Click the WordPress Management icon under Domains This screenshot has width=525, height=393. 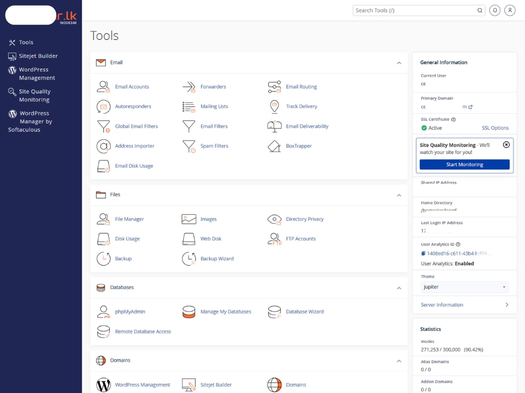tap(103, 385)
